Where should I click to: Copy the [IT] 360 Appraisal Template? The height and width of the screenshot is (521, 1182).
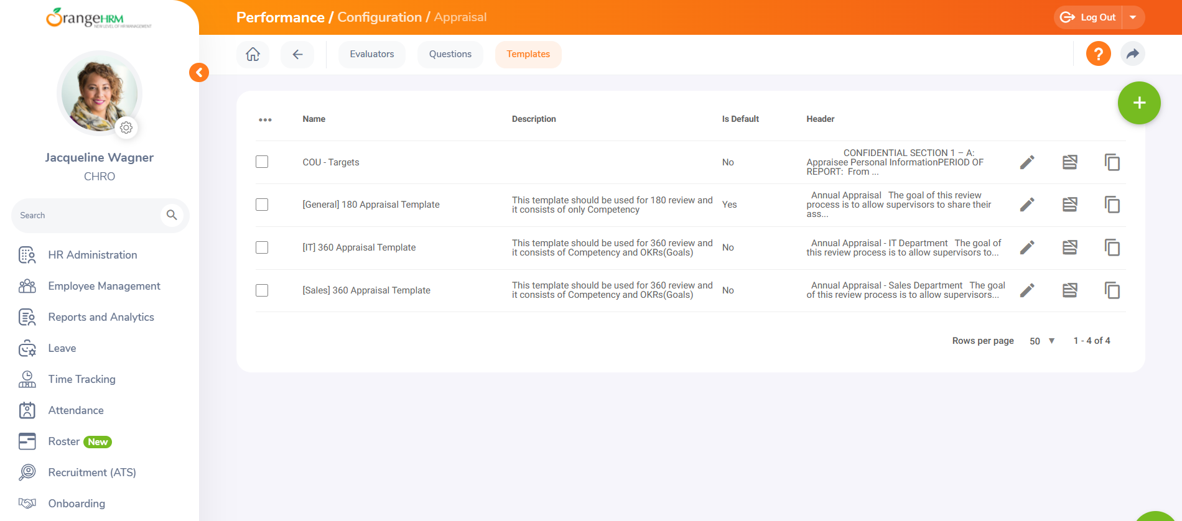click(1112, 247)
